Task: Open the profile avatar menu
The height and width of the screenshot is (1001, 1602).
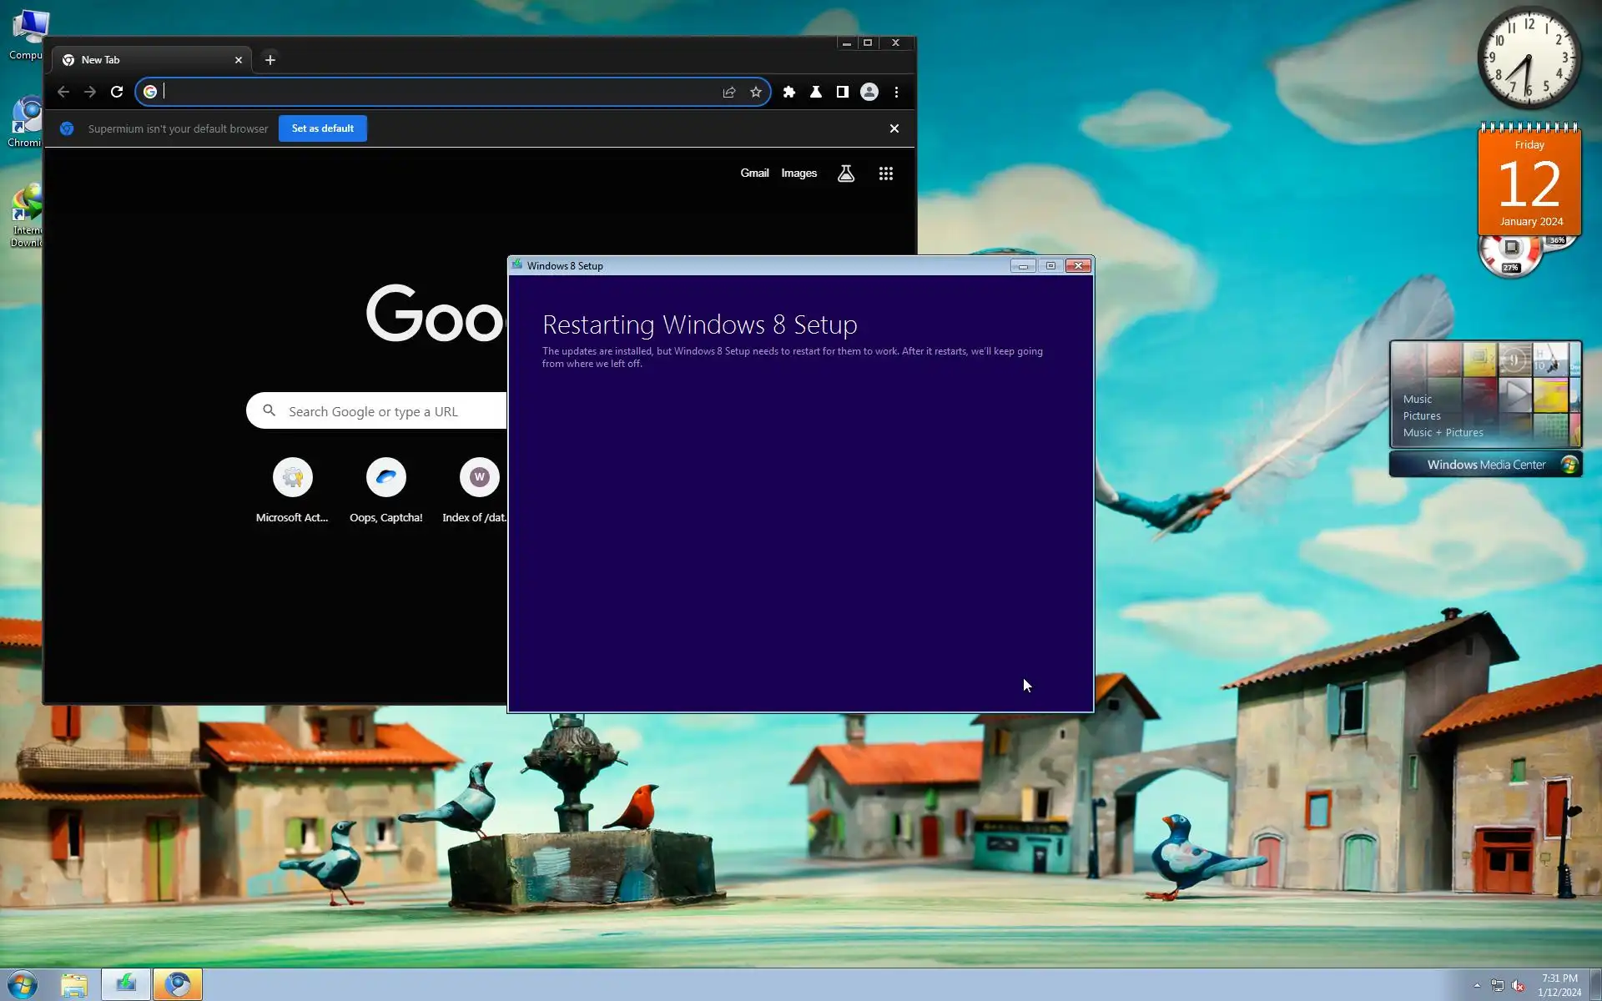Action: point(869,92)
